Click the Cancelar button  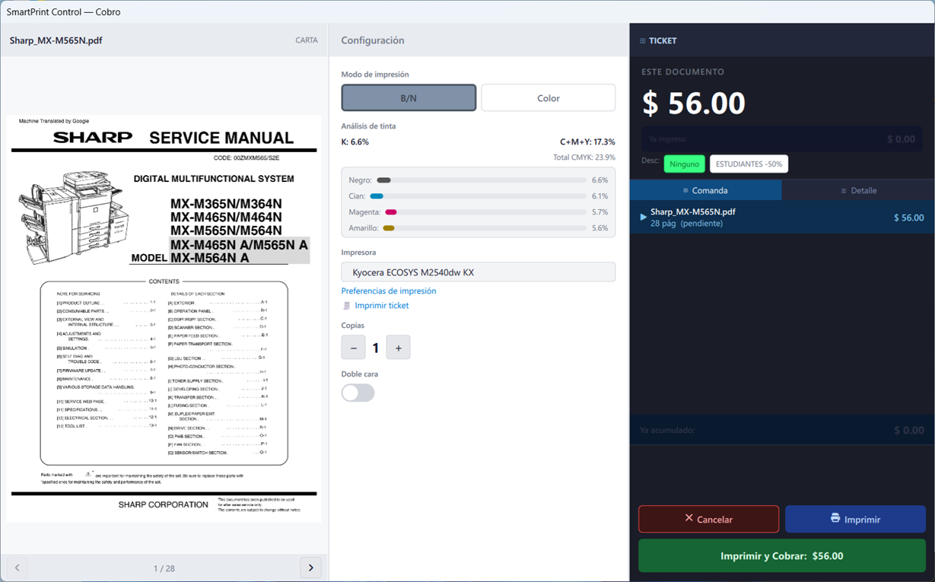click(x=708, y=519)
